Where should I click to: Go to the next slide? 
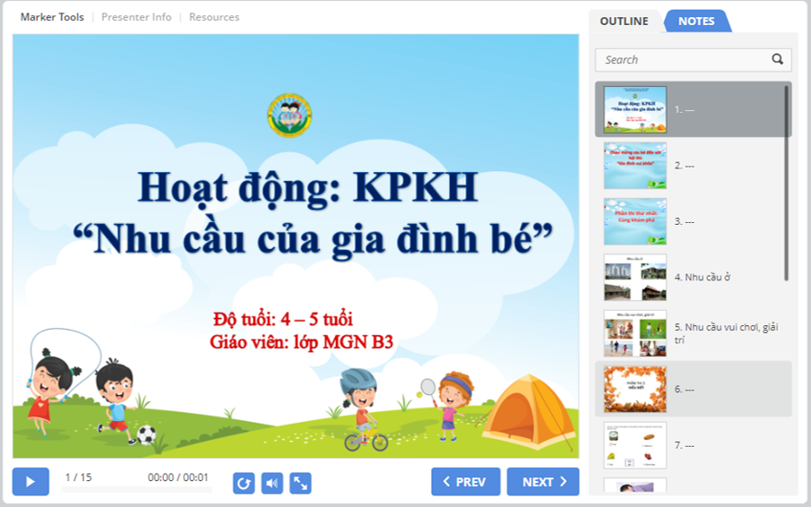pos(543,482)
